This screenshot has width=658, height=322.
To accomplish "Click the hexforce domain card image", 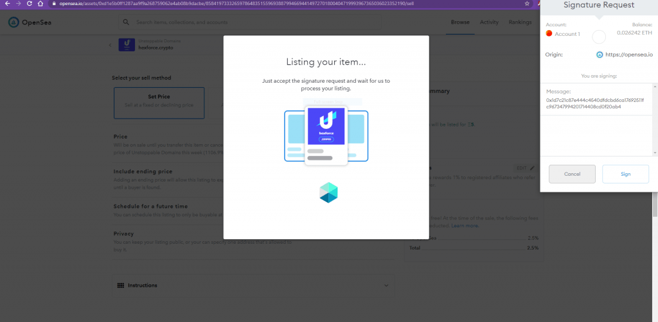I will click(x=326, y=126).
